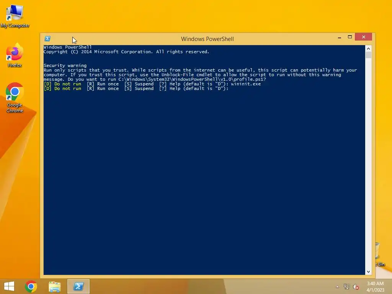Maximize the Windows PowerShell window

click(350, 37)
